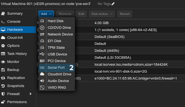Choose USB Device from the Add menu

click(x=57, y=54)
